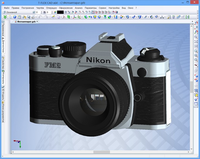Screen dimensions: 200x159
Task: Click the Nikon camera model in viewport
Action: point(99,84)
